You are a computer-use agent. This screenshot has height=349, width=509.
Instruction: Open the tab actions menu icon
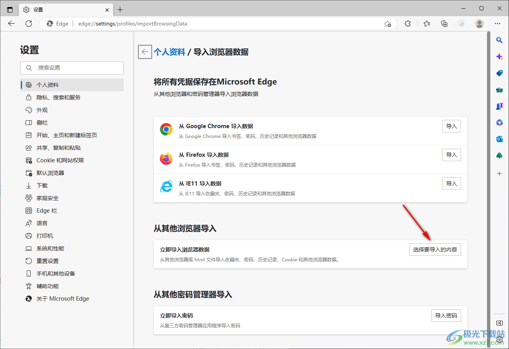click(10, 9)
